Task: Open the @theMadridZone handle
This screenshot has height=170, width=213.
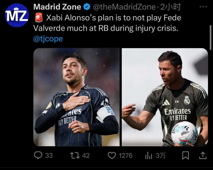Action: (124, 7)
